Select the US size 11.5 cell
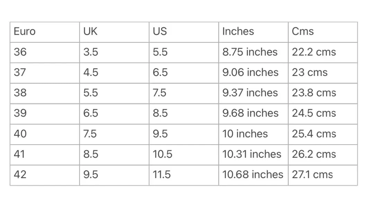Image resolution: width=374 pixels, height=204 pixels. pyautogui.click(x=184, y=175)
